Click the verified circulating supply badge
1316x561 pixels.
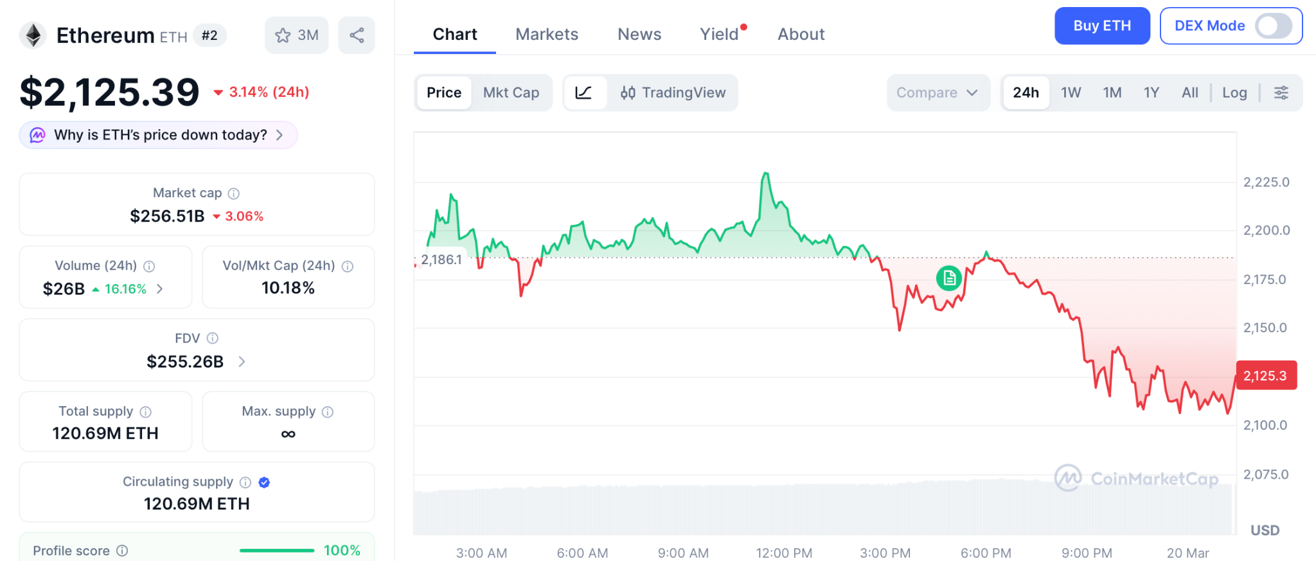pyautogui.click(x=264, y=482)
